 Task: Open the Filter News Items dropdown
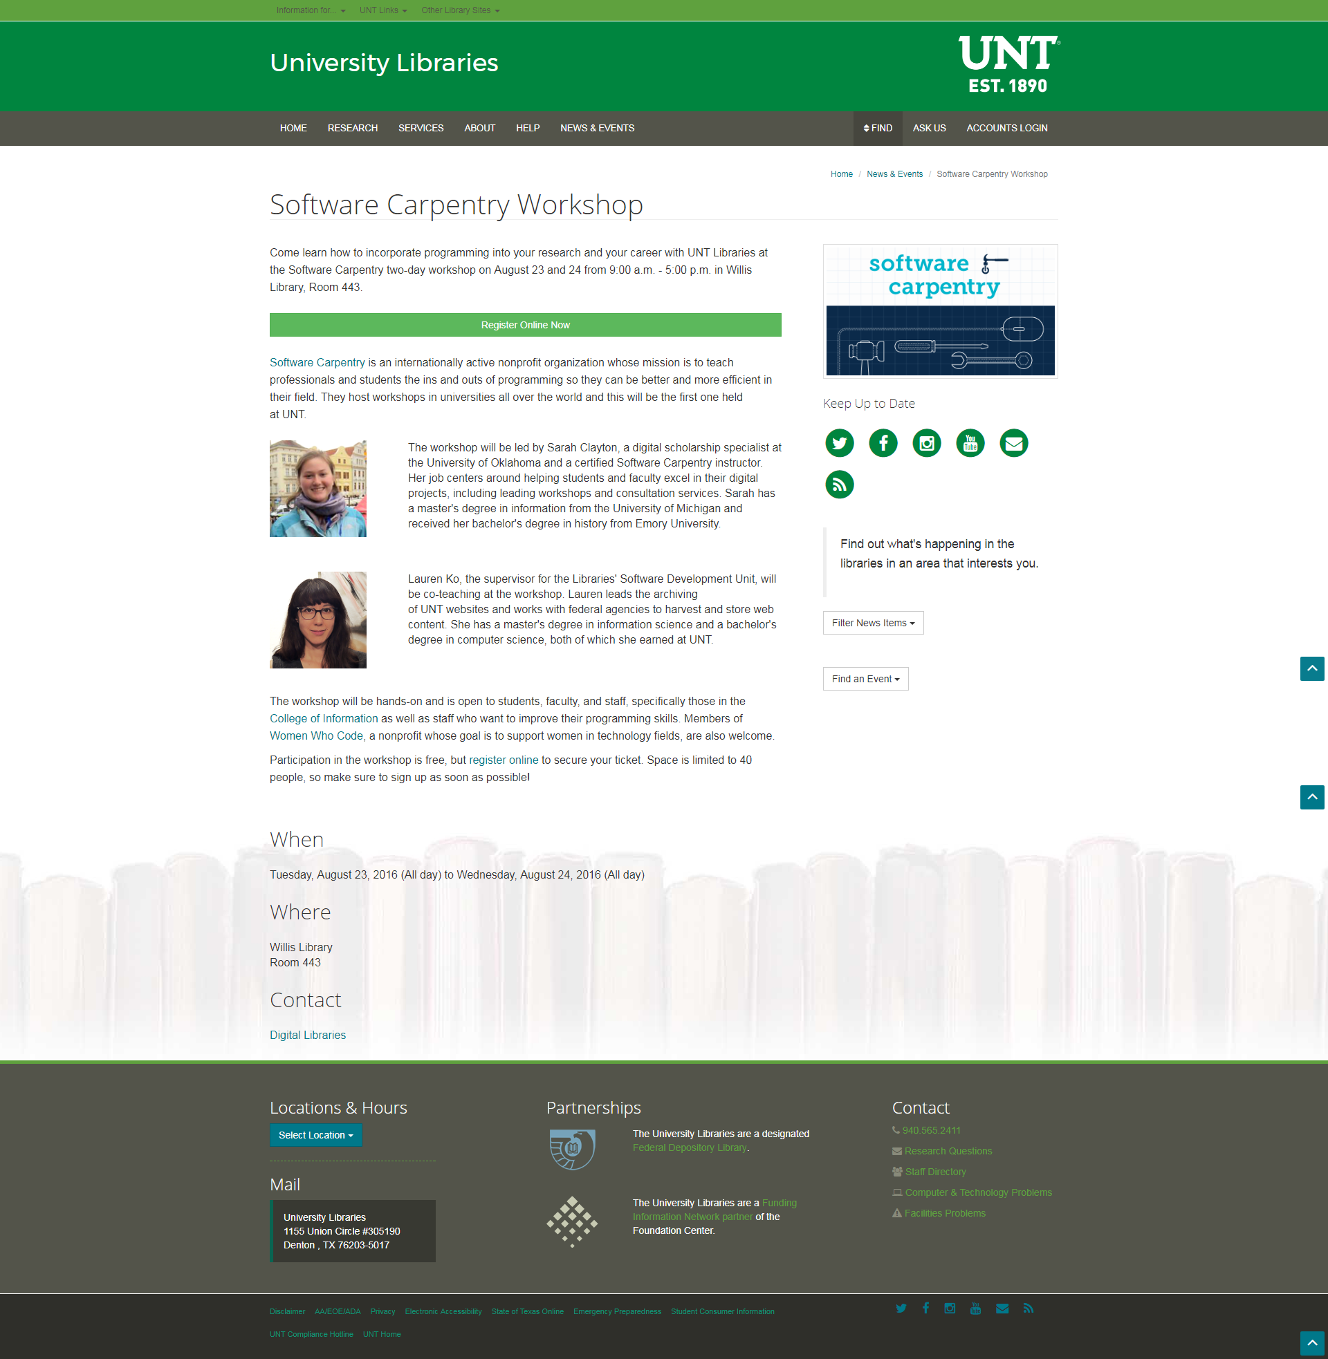873,623
